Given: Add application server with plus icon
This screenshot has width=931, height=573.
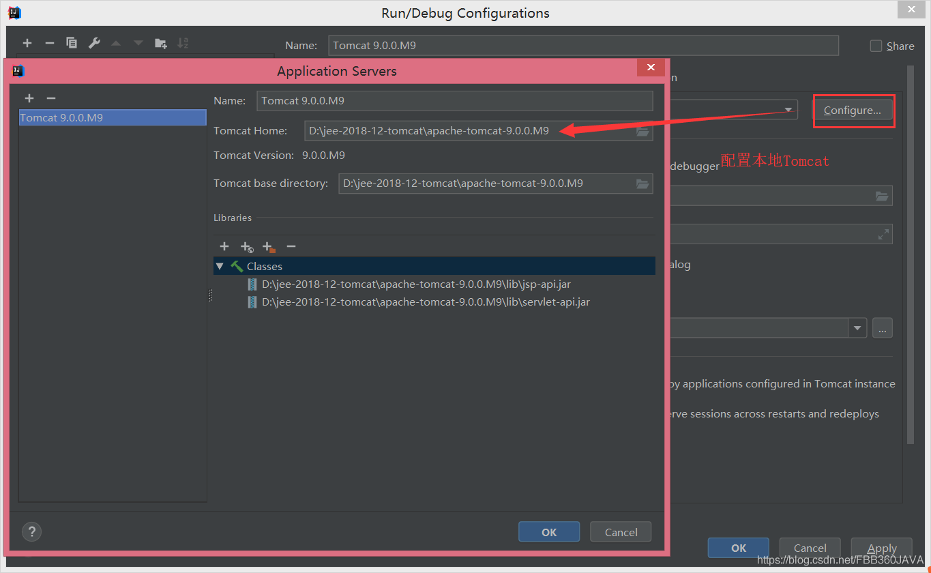Looking at the screenshot, I should click(x=29, y=98).
